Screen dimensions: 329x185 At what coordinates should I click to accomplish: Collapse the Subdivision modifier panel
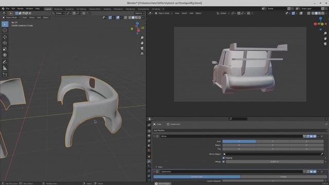154,172
